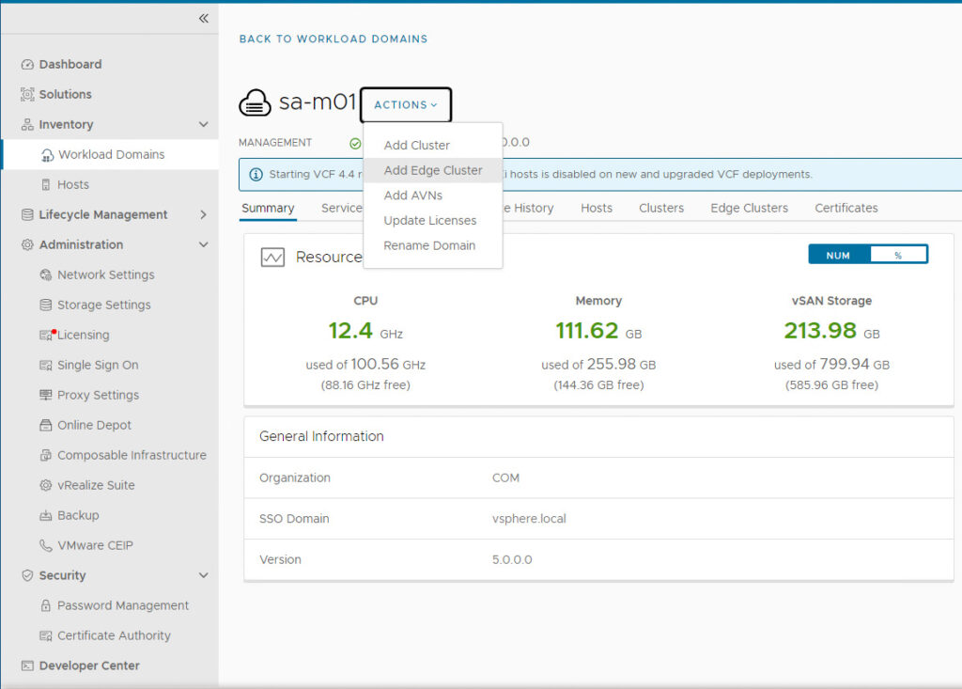Switch resource usage view to percent

tap(898, 255)
